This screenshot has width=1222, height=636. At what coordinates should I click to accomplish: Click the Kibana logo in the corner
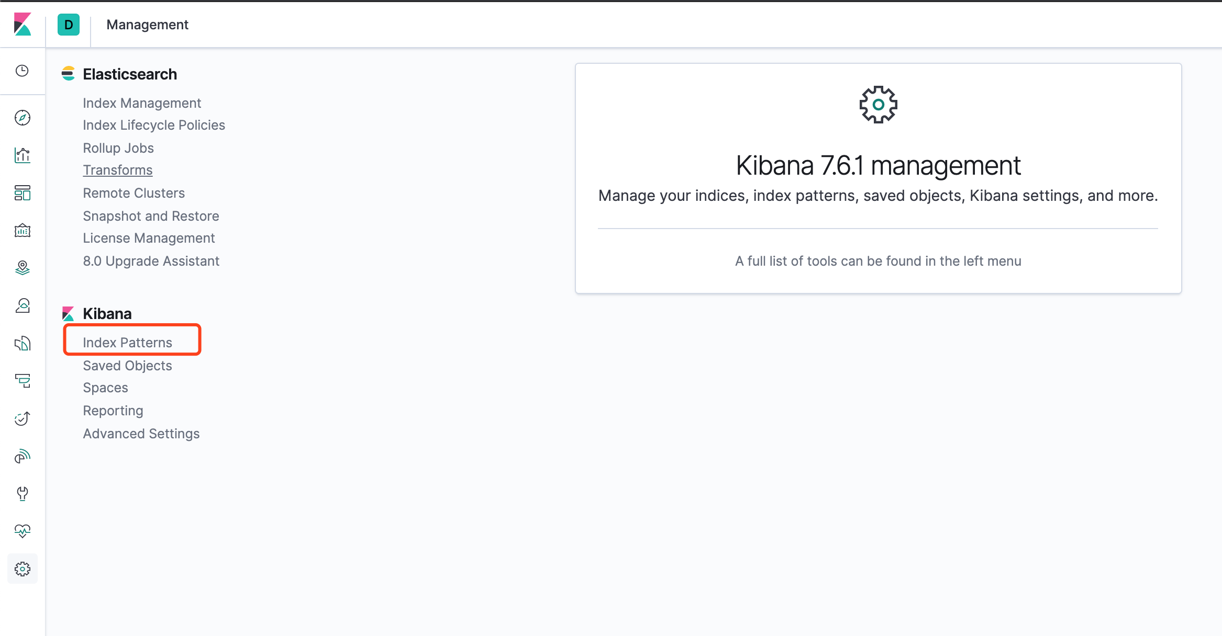(x=22, y=25)
